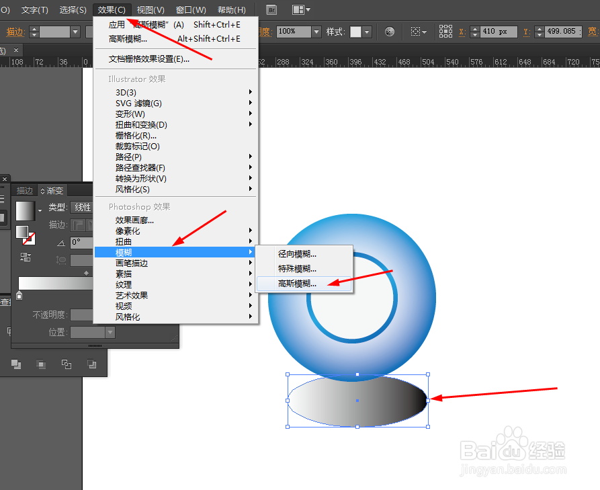This screenshot has width=600, height=490.
Task: Close the floating Gradient panel group
Action: [x=5, y=179]
